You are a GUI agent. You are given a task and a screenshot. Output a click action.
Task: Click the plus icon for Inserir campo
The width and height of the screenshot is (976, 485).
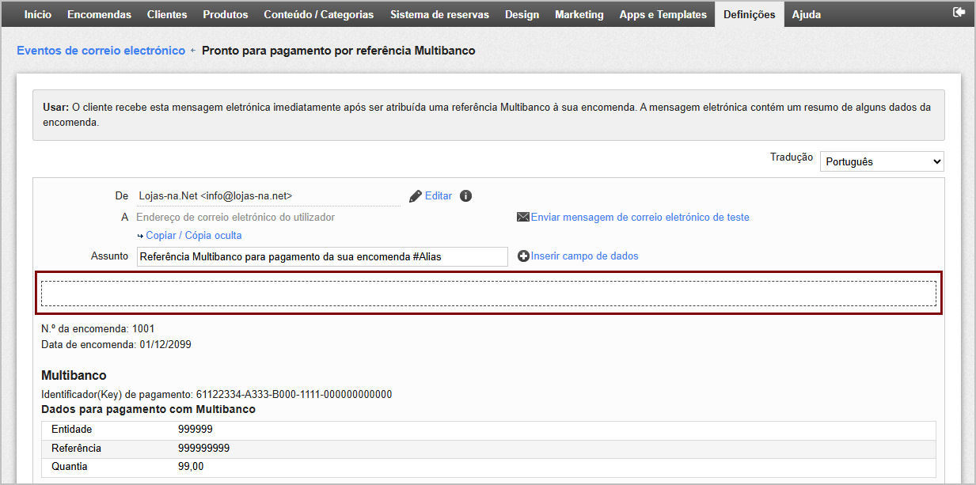(523, 256)
